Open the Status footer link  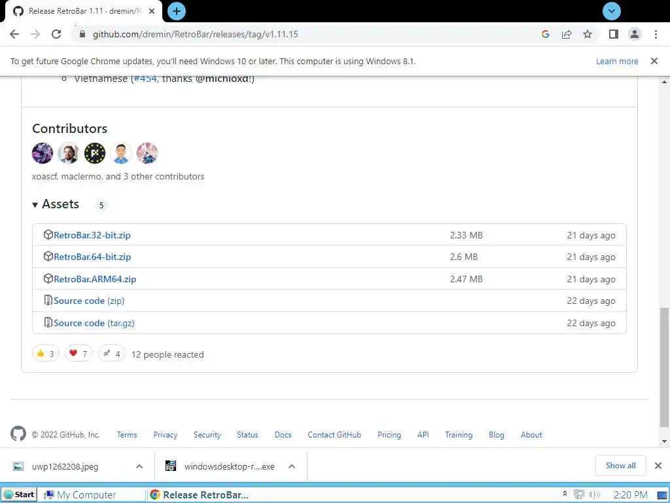tap(247, 435)
